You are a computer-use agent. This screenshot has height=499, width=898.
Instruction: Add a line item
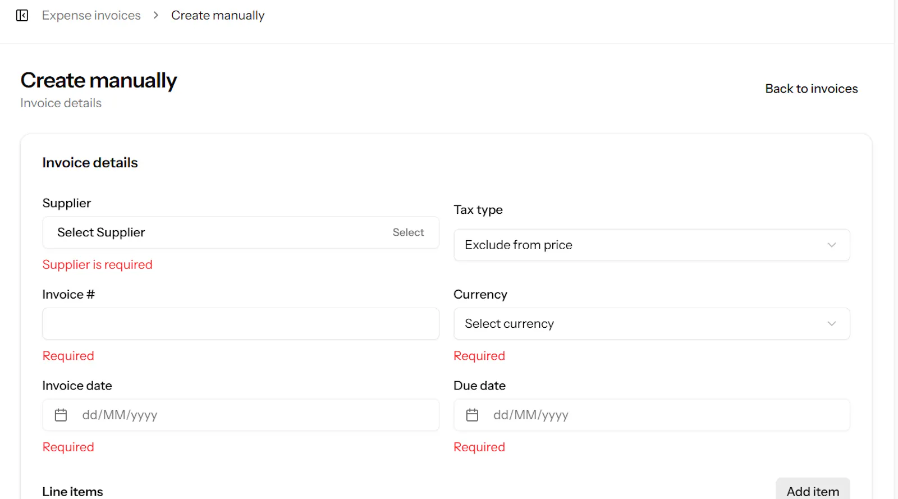point(813,491)
